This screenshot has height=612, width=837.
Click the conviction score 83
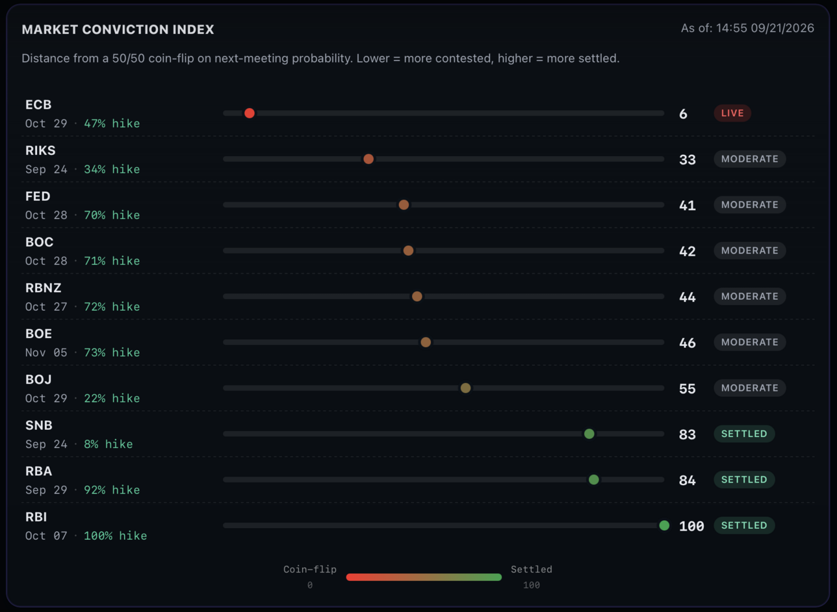click(688, 434)
